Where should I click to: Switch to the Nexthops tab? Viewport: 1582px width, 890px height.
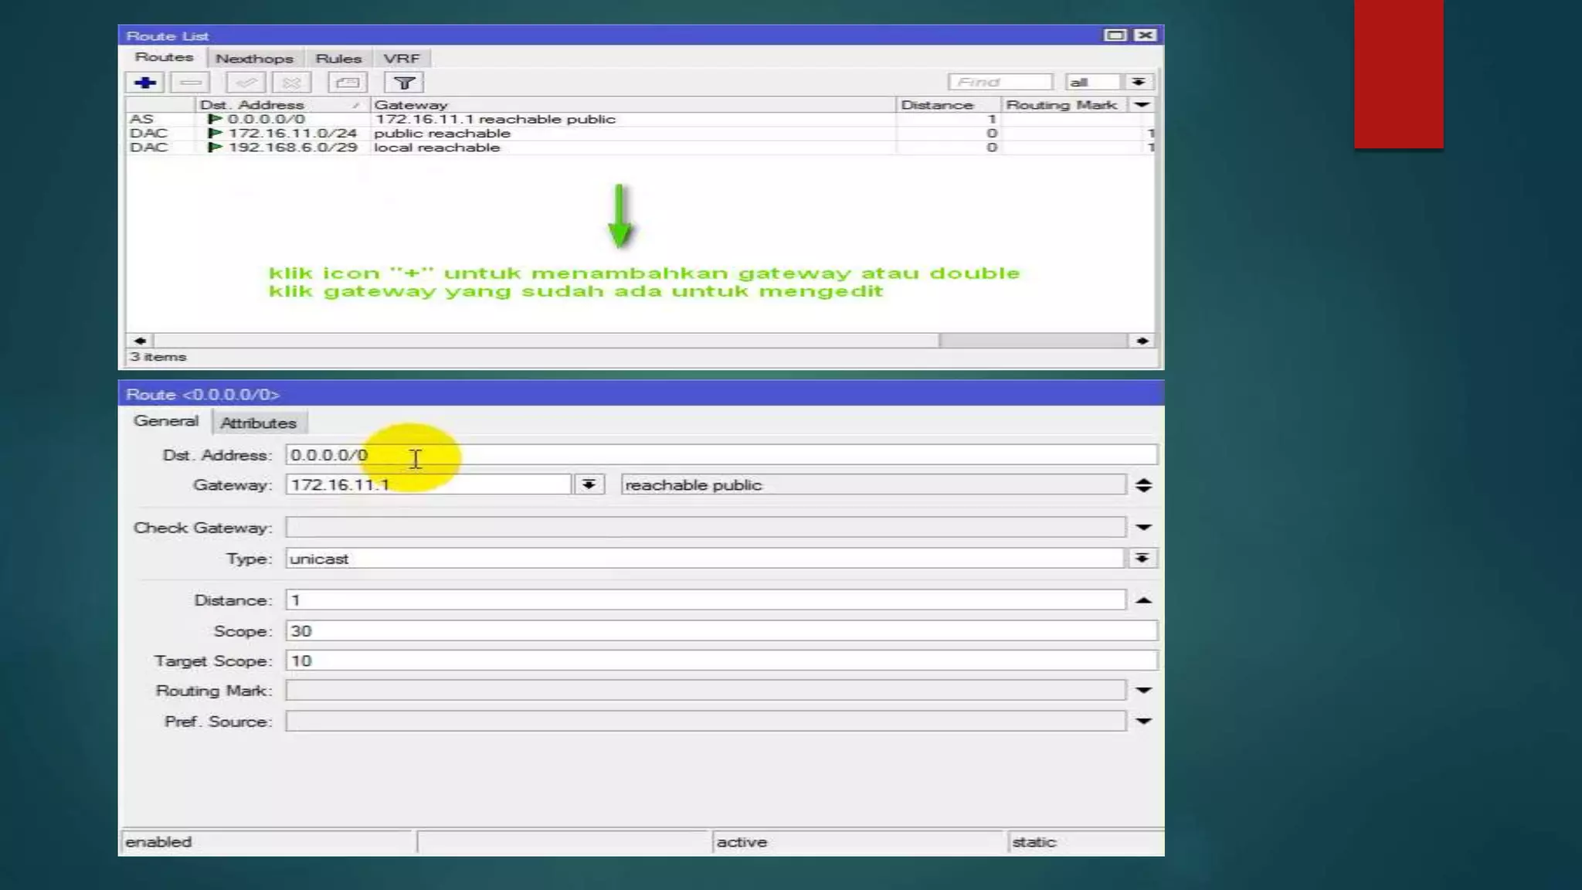254,59
